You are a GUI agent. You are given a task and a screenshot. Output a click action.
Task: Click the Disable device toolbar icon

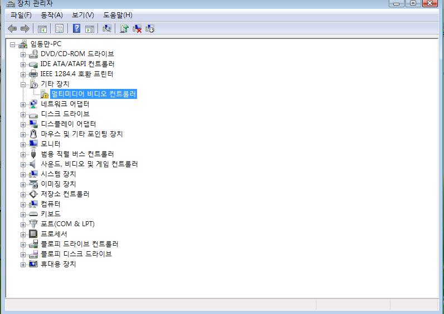(150, 28)
